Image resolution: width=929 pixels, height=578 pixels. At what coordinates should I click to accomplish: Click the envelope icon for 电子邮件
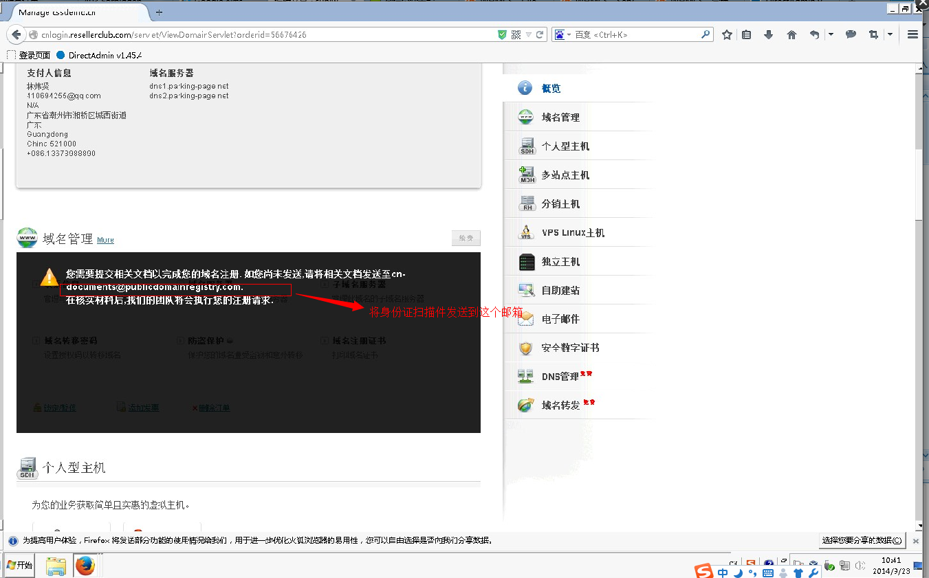coord(526,319)
